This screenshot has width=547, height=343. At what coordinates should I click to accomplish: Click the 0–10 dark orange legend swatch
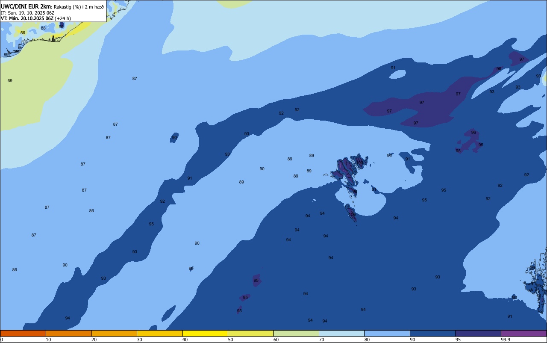[23, 333]
